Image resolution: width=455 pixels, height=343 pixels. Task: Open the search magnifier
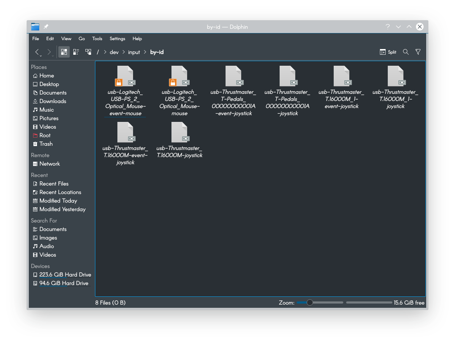tap(406, 52)
